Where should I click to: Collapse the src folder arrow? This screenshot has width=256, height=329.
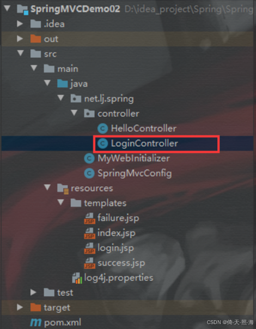[21, 53]
